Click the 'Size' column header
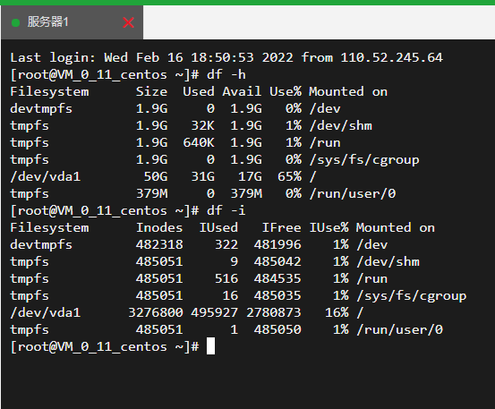495x409 pixels. (x=151, y=92)
